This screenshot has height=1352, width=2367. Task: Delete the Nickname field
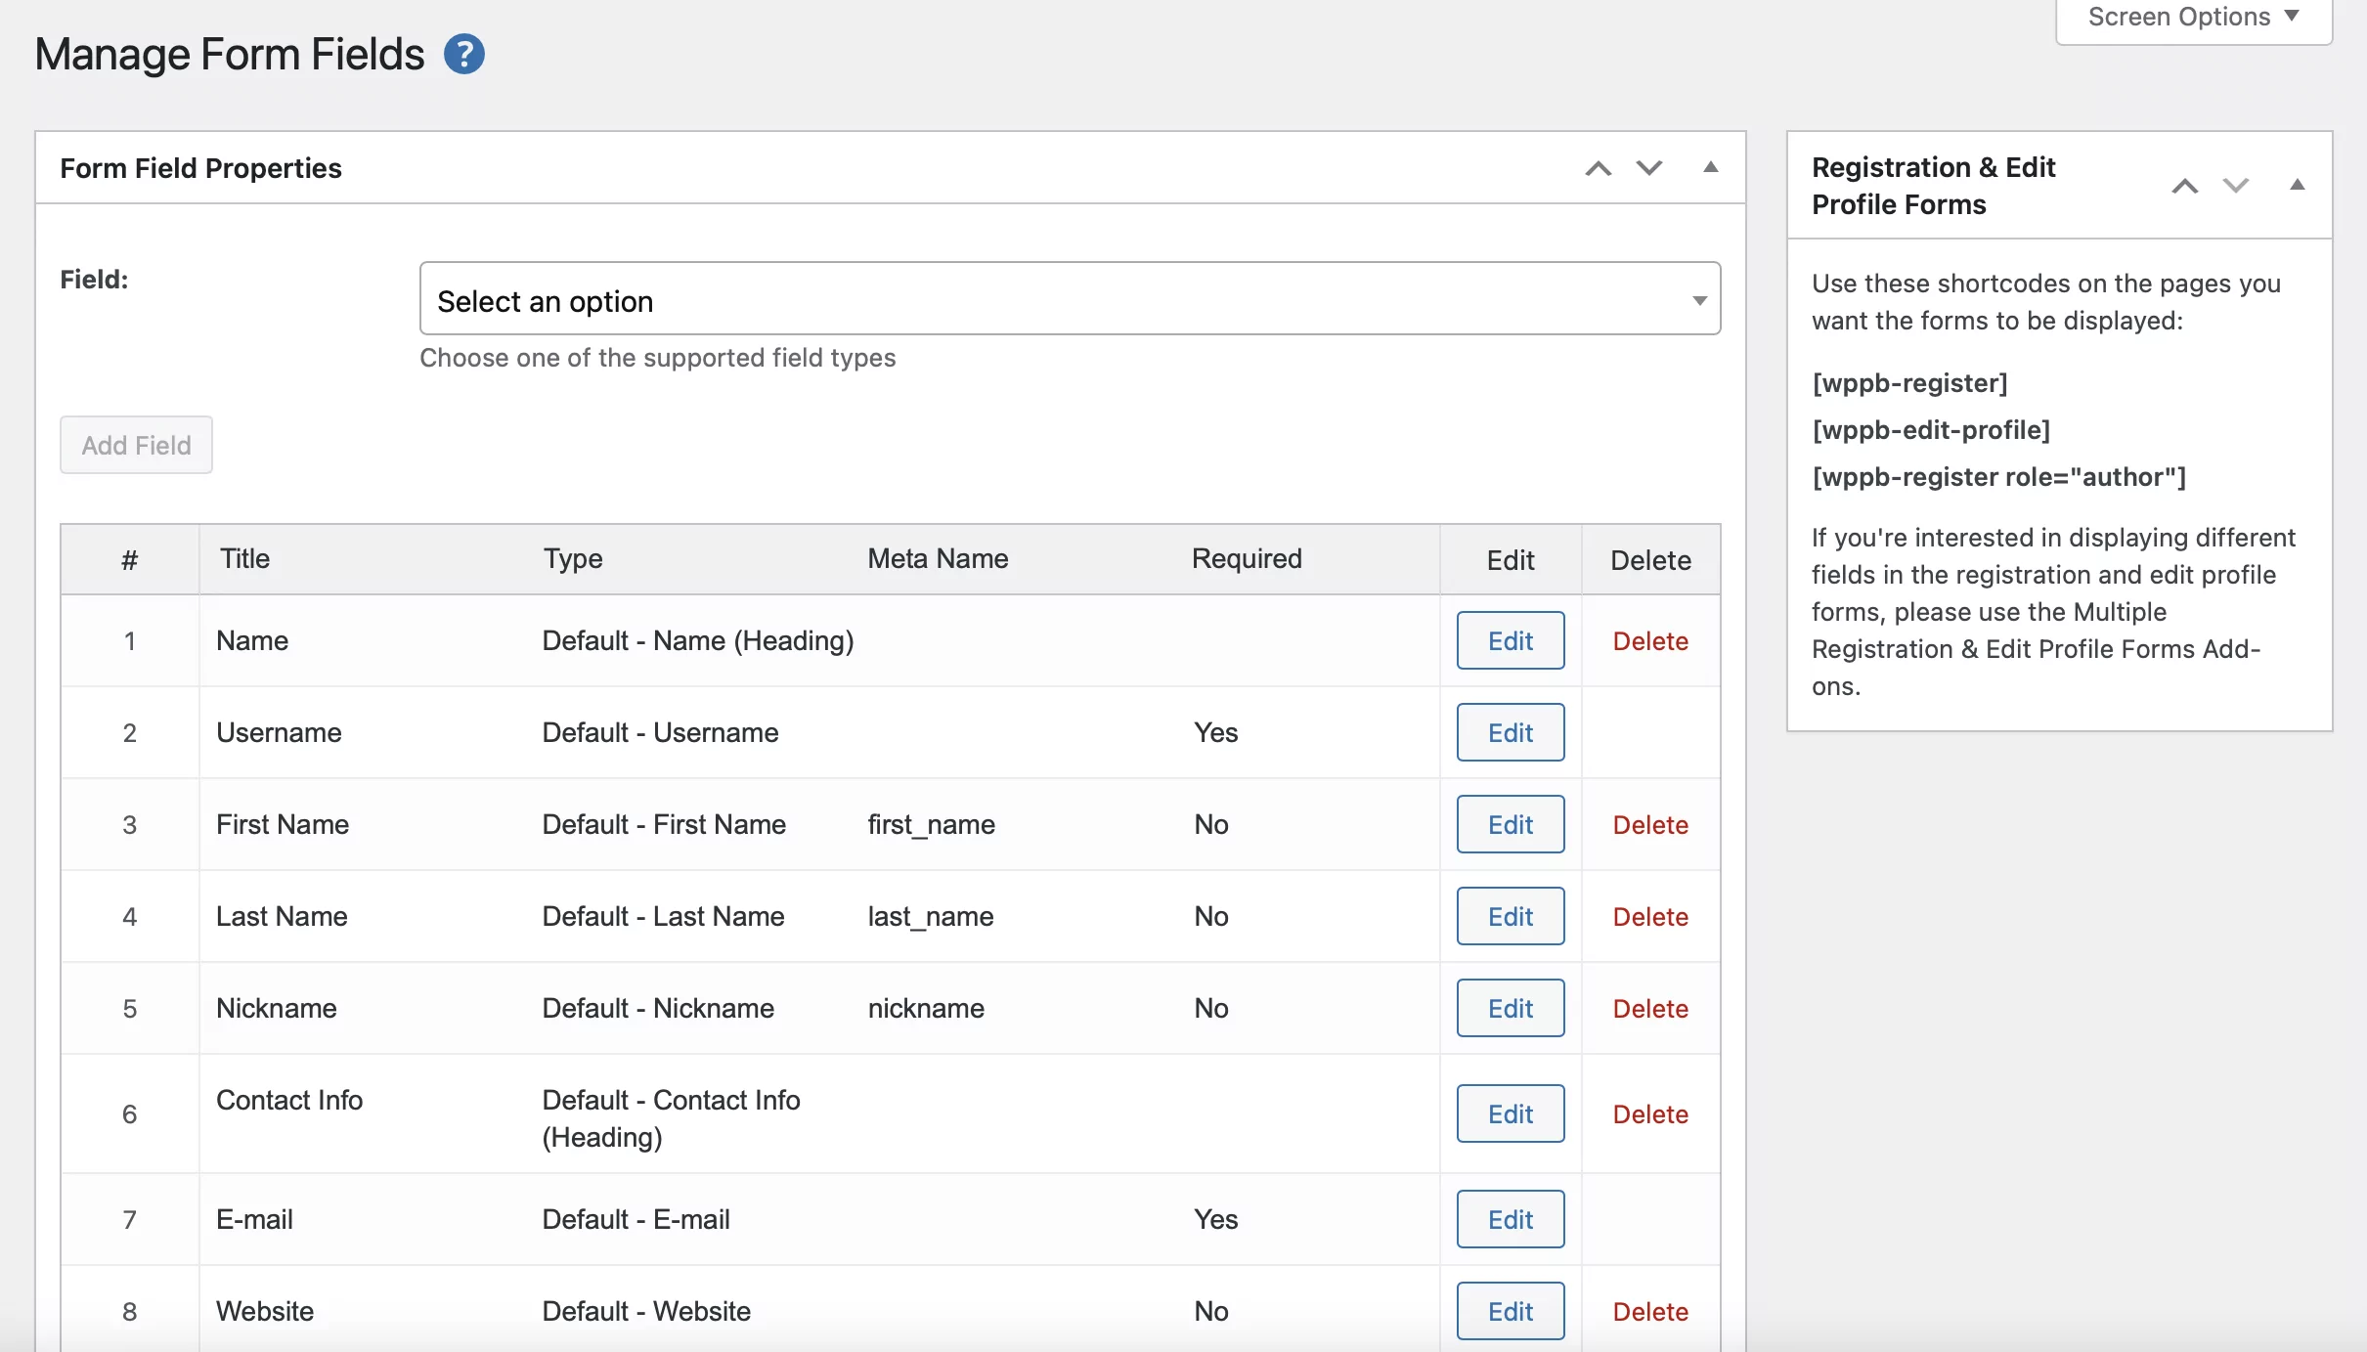[1649, 1009]
